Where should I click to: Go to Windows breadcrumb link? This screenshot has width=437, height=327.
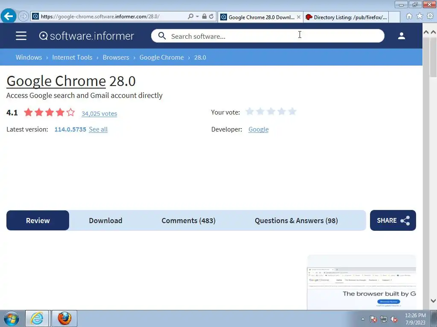pyautogui.click(x=29, y=57)
